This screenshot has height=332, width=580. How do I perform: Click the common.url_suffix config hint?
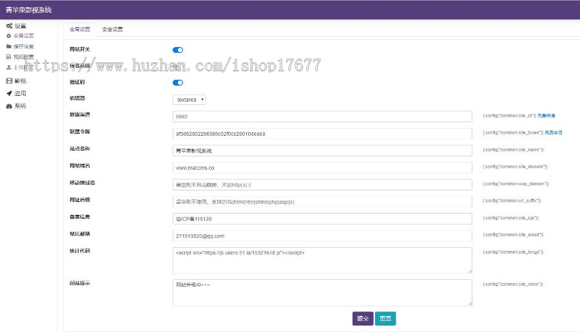point(512,201)
